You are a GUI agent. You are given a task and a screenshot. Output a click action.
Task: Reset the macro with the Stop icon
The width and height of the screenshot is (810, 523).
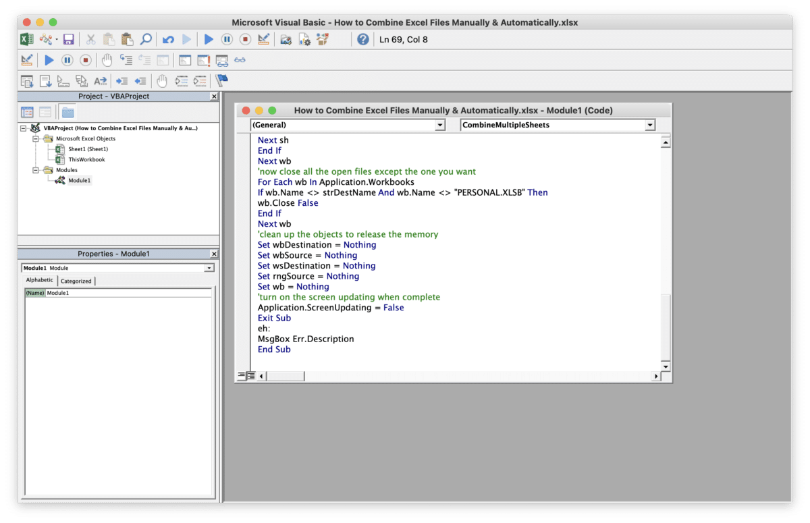tap(245, 39)
